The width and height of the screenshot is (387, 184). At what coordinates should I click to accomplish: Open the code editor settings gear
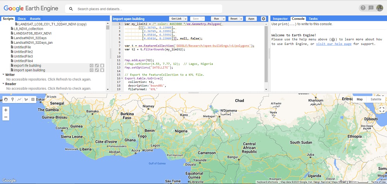[264, 19]
